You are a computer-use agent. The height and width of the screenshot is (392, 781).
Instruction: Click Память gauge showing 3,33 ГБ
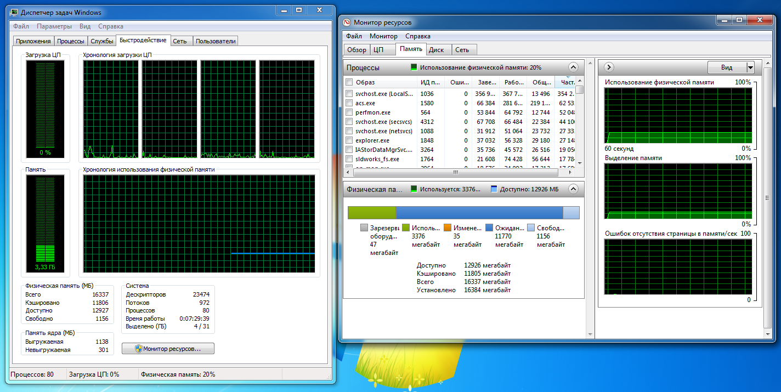(45, 225)
